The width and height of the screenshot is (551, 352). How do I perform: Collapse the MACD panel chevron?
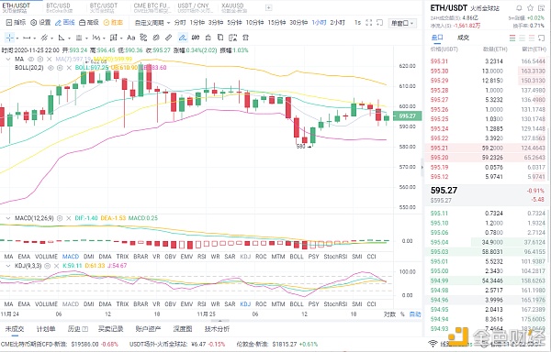(7, 218)
